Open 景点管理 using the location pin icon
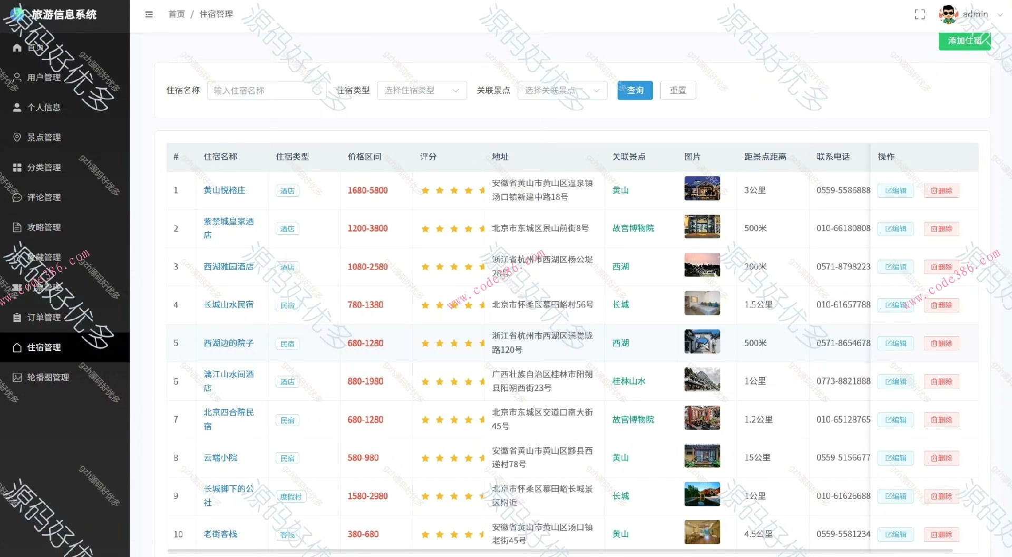 [x=17, y=137]
